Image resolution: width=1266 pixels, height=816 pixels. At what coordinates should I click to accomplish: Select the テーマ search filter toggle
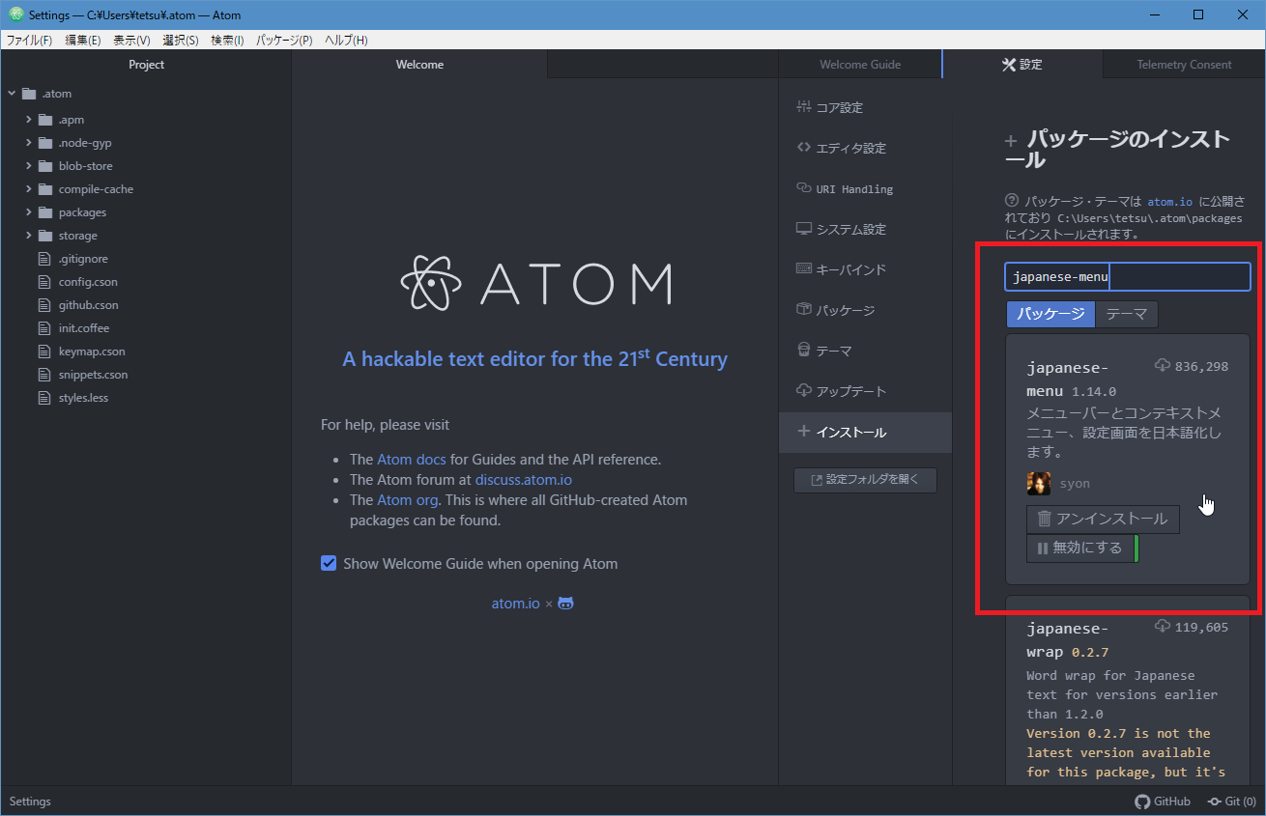pos(1127,314)
